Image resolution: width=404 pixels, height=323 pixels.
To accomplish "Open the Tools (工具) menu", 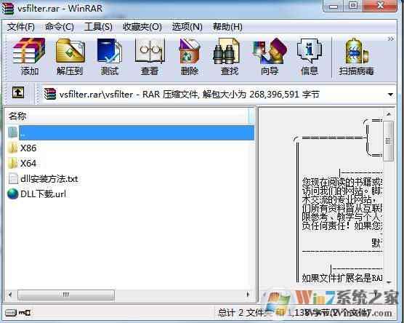I will click(98, 27).
